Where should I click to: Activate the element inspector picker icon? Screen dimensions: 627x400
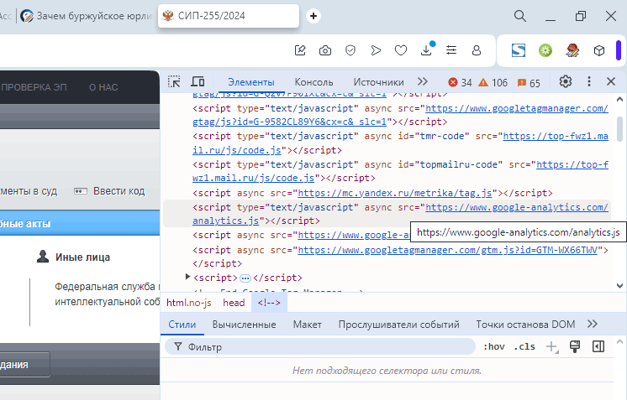tap(174, 81)
